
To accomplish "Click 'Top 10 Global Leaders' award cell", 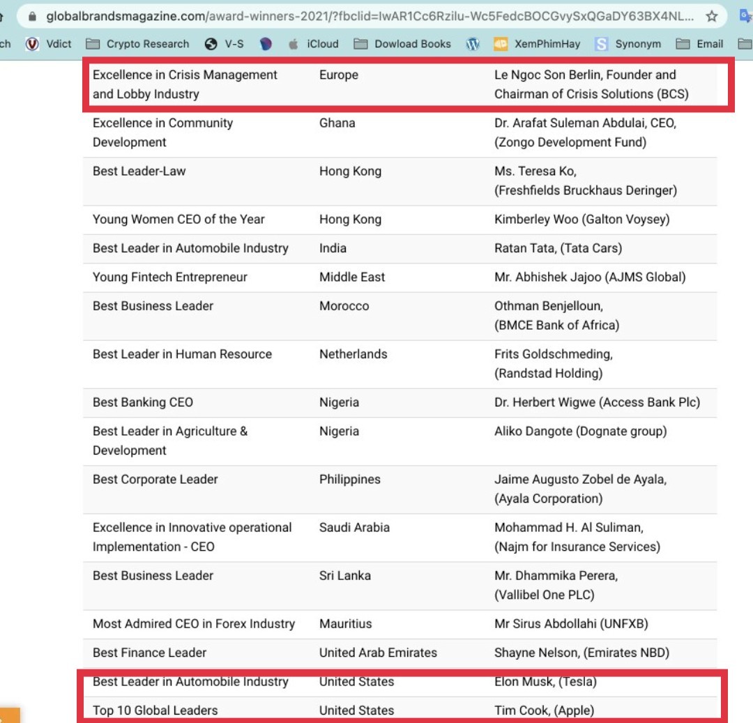I will (x=155, y=710).
